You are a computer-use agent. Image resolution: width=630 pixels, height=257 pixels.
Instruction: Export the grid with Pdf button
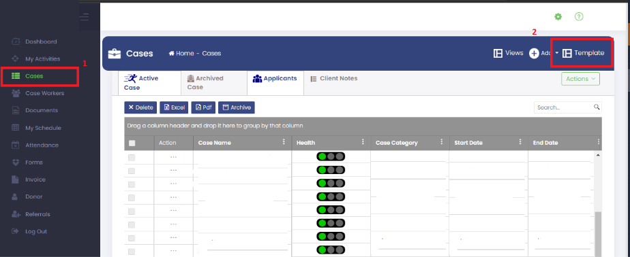[203, 107]
